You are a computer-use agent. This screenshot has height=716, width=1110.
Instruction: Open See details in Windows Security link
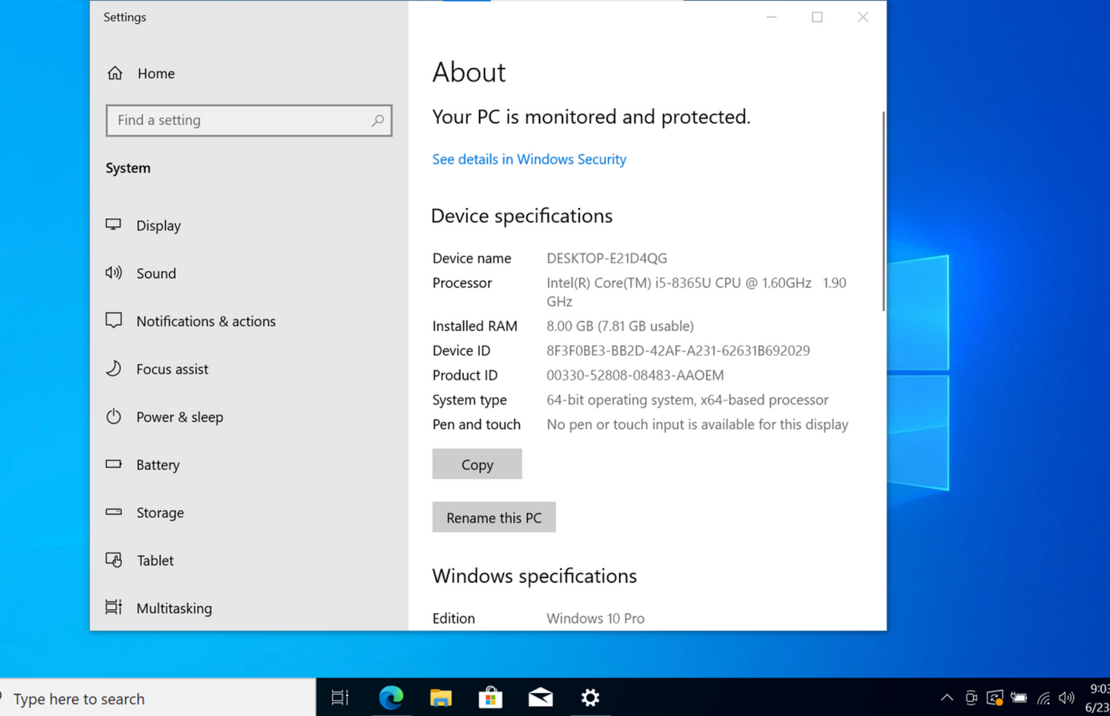click(x=528, y=159)
